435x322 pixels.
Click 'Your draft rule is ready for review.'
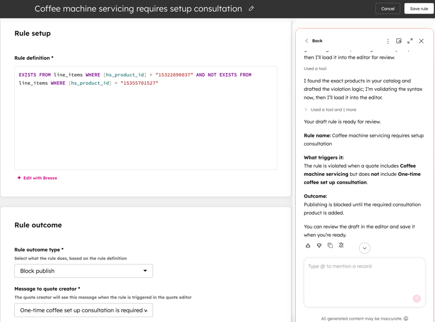[x=342, y=122]
